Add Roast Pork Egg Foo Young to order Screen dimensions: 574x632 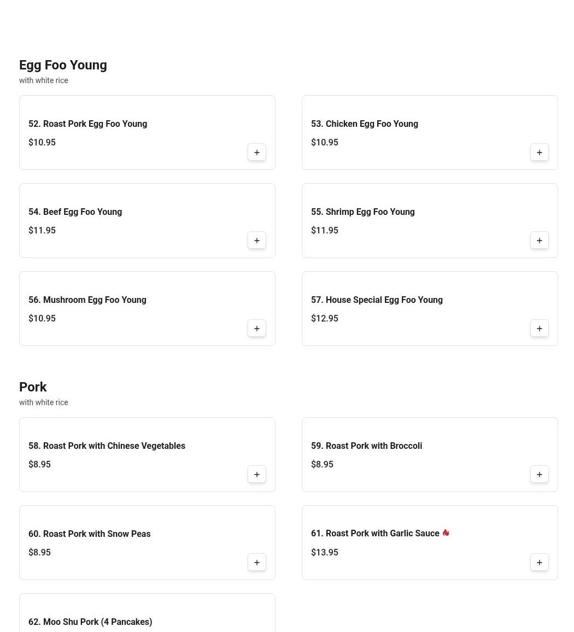(x=257, y=153)
